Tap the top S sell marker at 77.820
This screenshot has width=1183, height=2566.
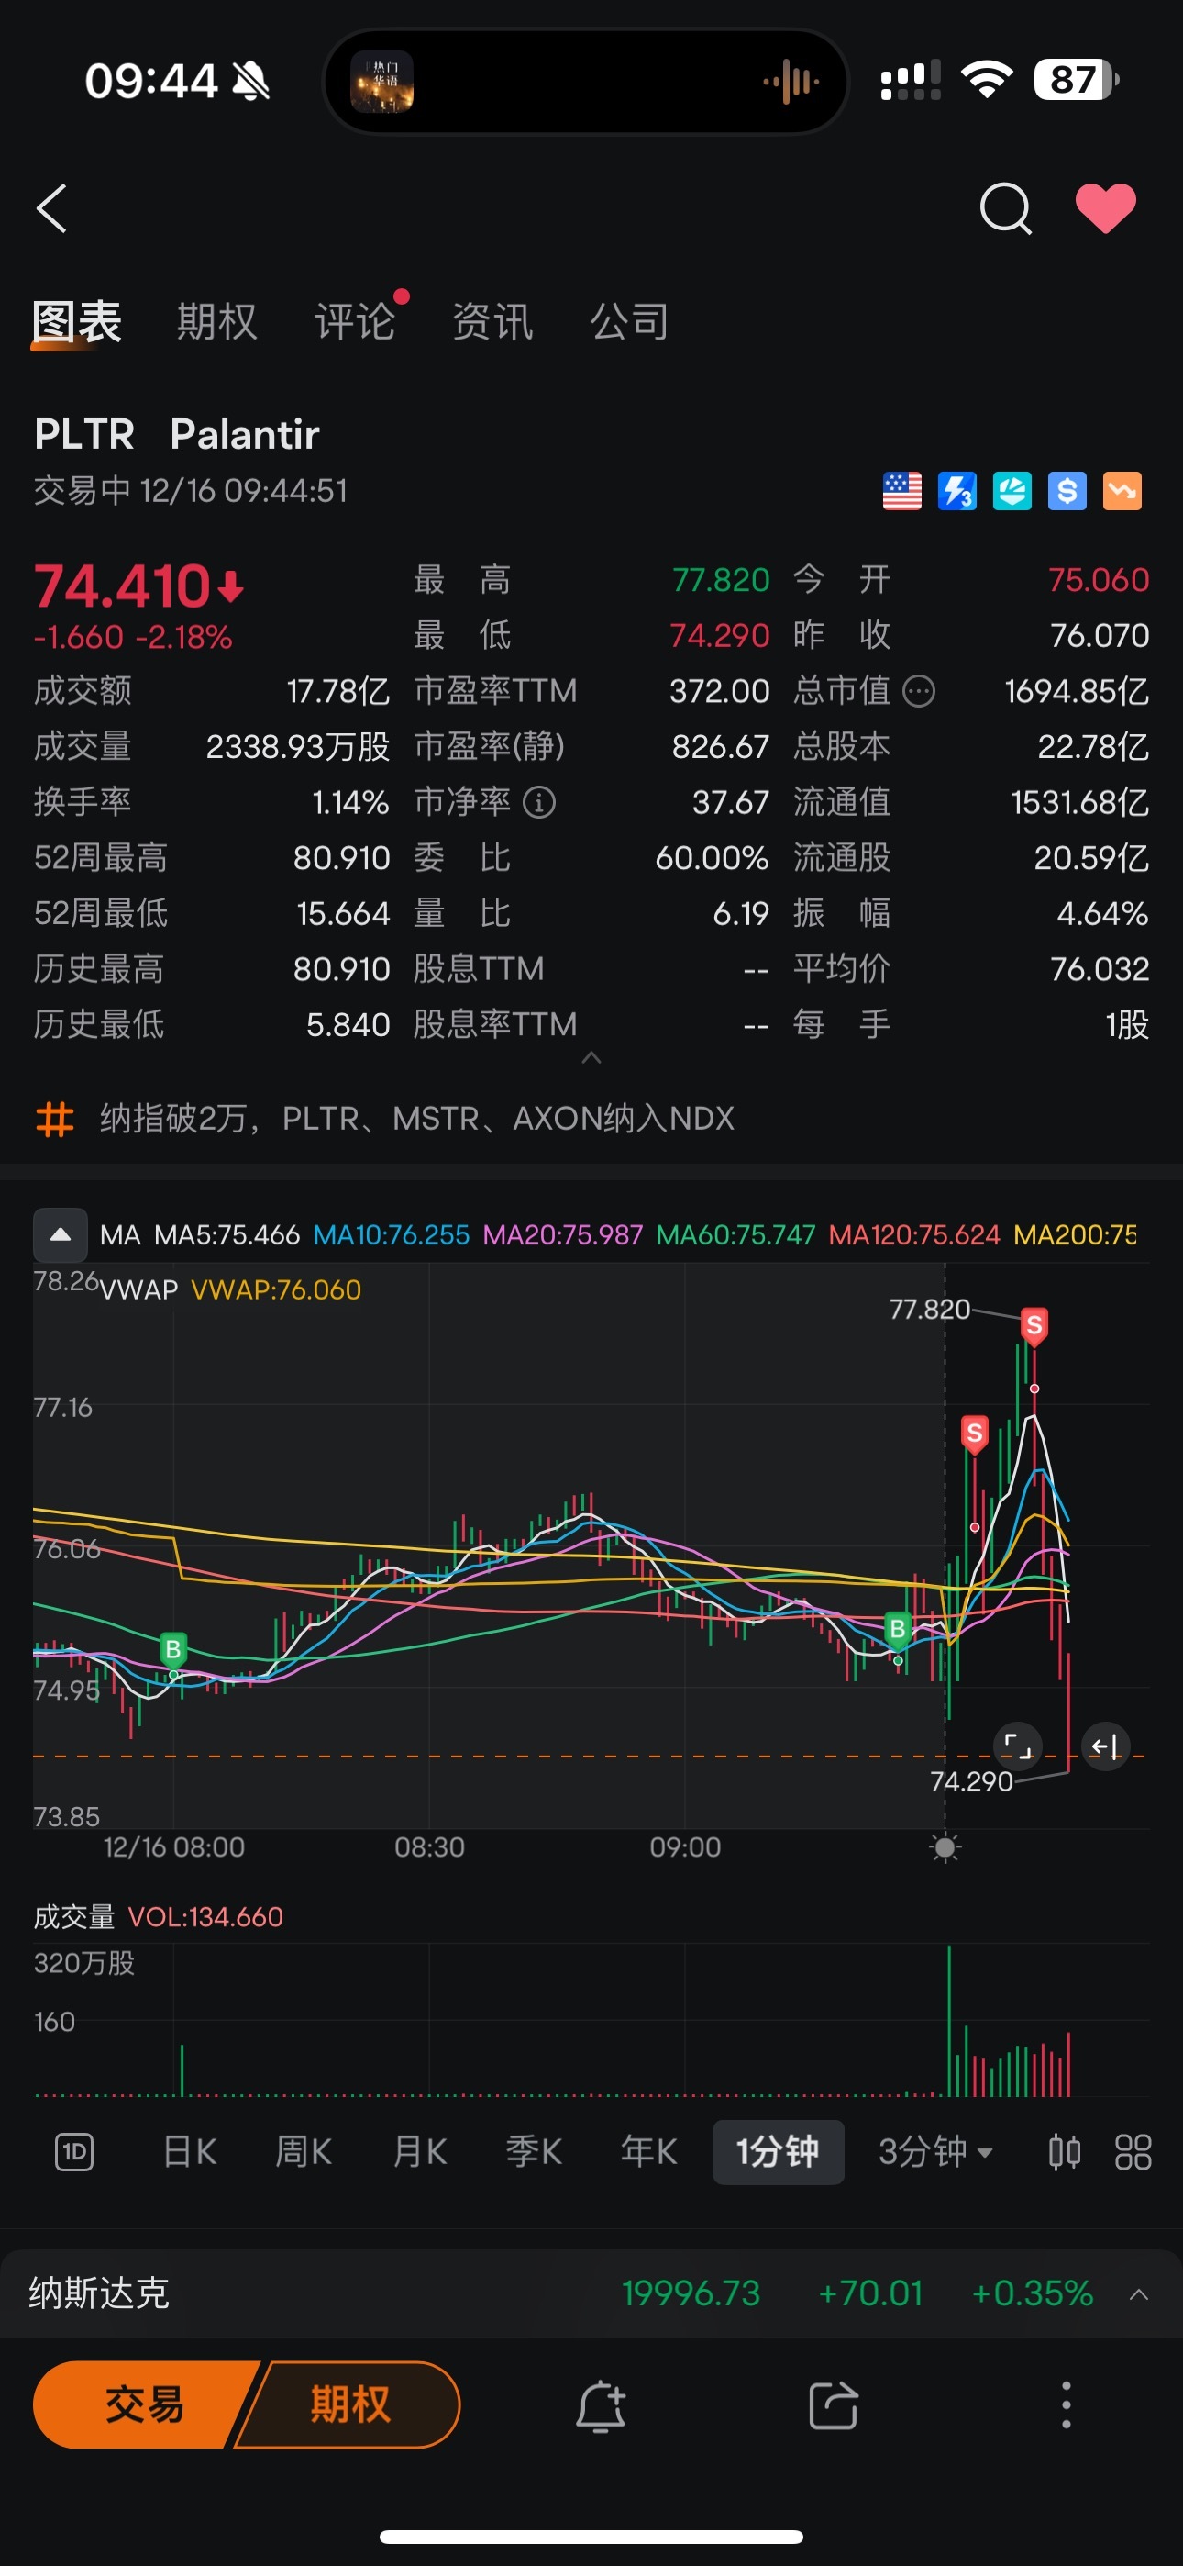point(1034,1326)
